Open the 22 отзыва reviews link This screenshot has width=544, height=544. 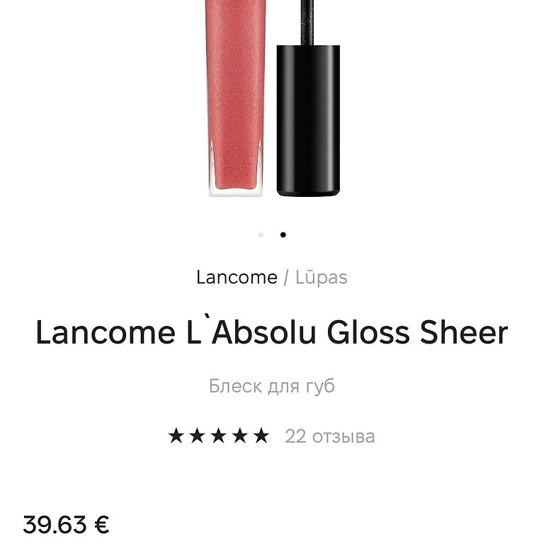[330, 436]
